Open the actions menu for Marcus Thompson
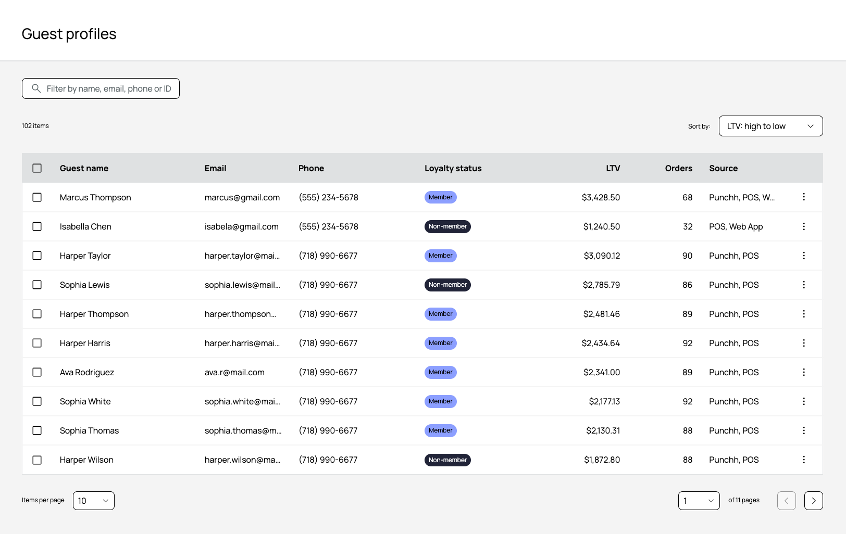 (804, 197)
